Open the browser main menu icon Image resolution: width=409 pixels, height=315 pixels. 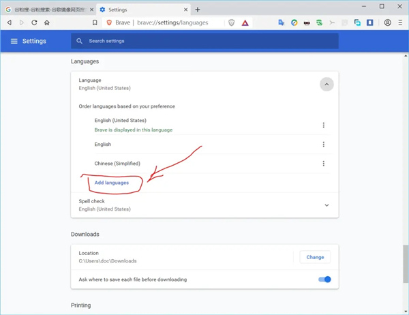pyautogui.click(x=400, y=22)
